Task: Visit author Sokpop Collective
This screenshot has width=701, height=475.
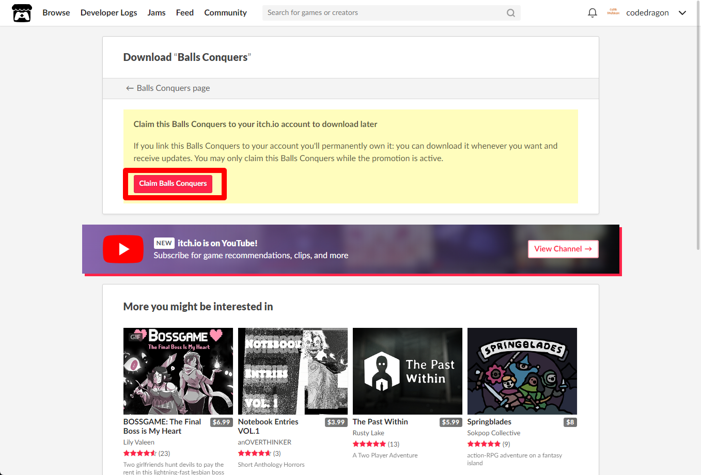Action: coord(494,433)
